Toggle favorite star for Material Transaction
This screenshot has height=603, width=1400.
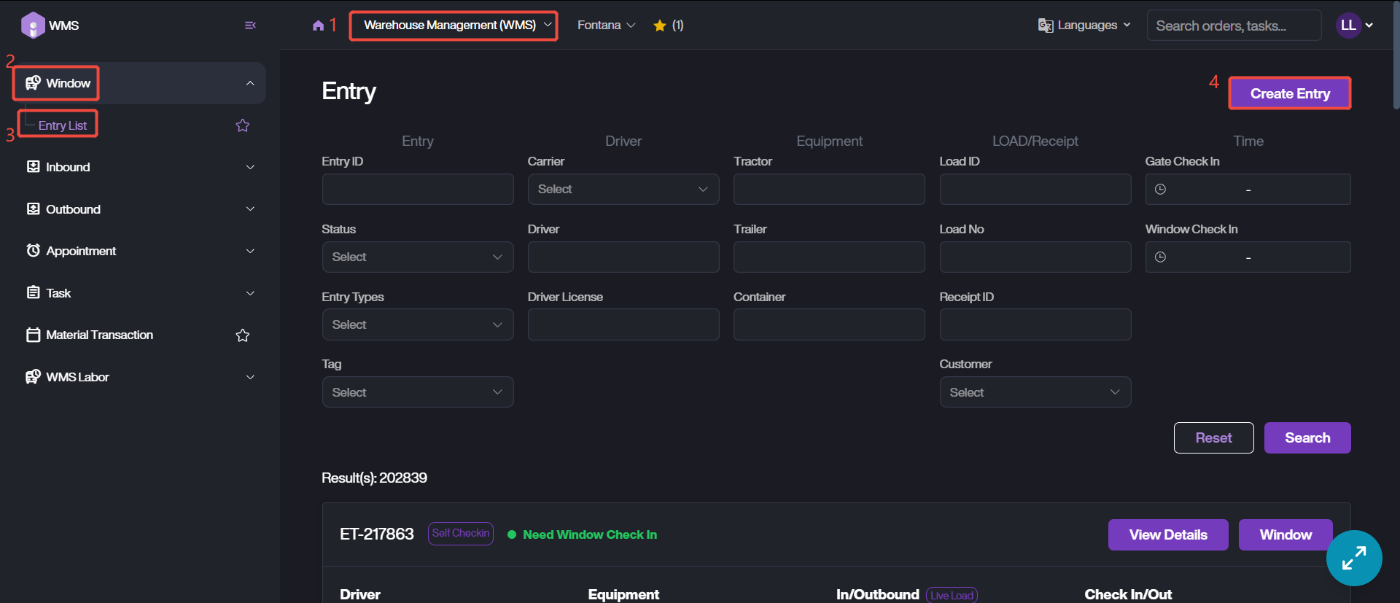243,335
